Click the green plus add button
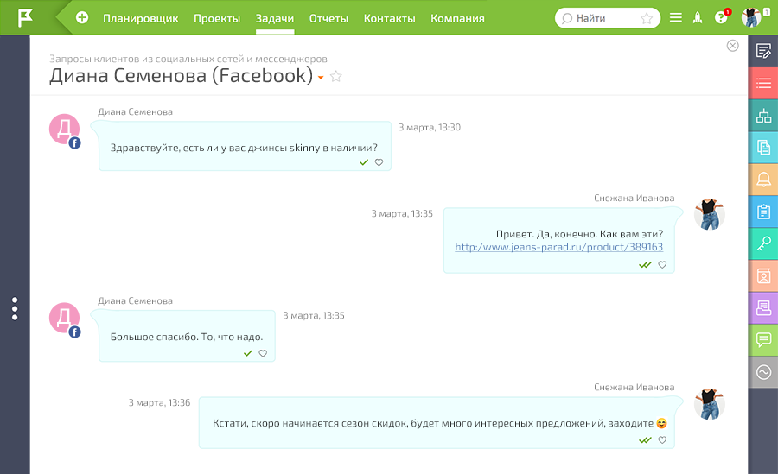The width and height of the screenshot is (778, 474). (82, 17)
